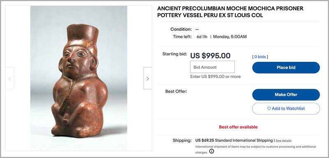
Task: Open the 0 bids link
Action: tap(260, 57)
